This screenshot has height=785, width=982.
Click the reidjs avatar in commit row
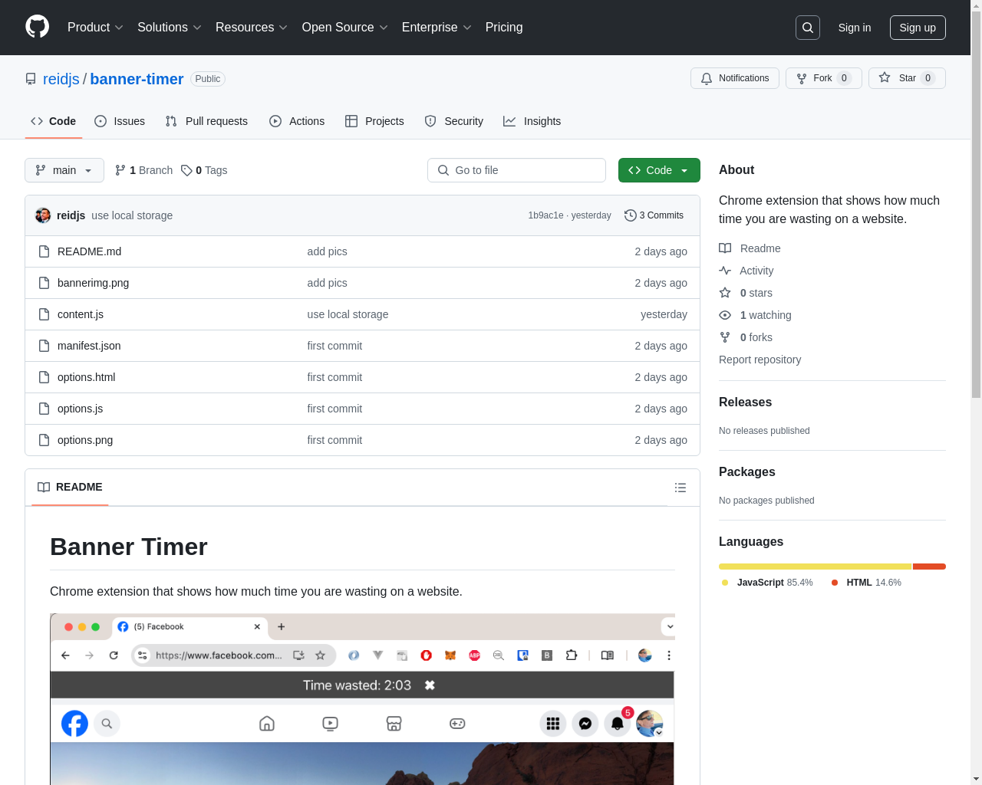coord(43,215)
